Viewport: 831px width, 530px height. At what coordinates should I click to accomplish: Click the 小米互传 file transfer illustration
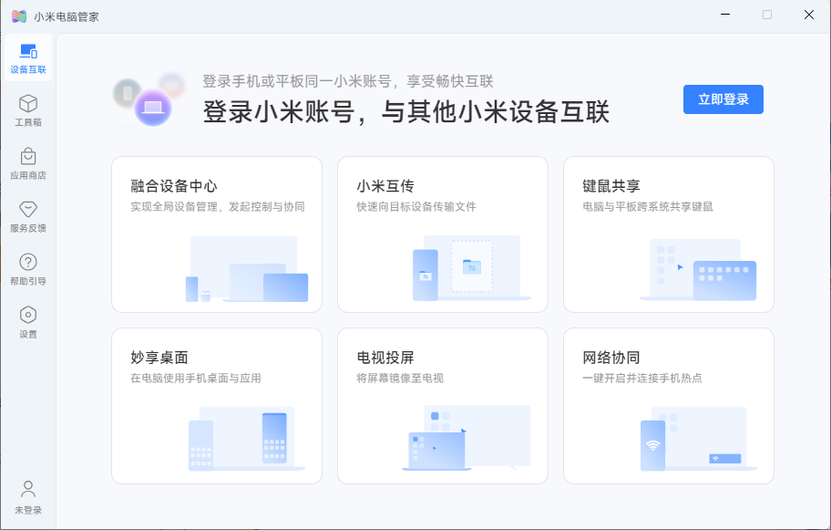pos(472,268)
